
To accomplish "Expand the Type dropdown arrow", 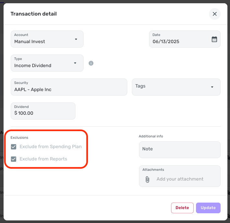I will [75, 63].
